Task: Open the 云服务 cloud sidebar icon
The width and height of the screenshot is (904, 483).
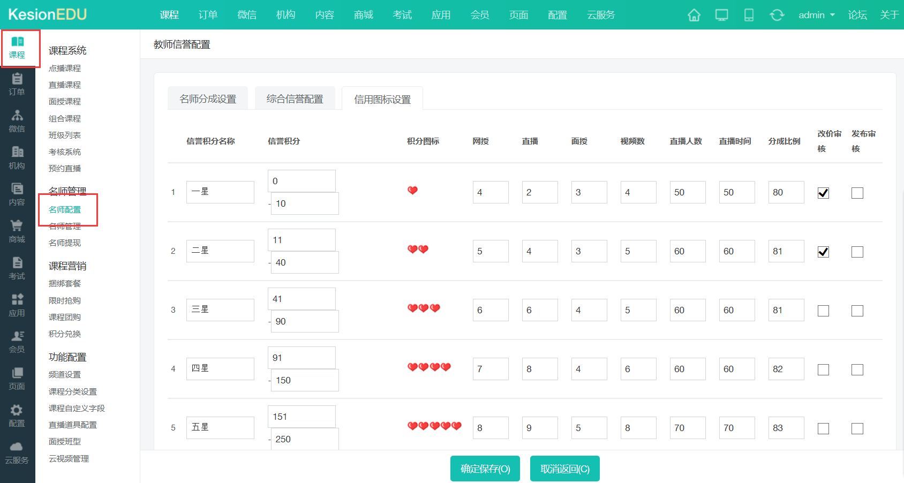Action: tap(17, 452)
